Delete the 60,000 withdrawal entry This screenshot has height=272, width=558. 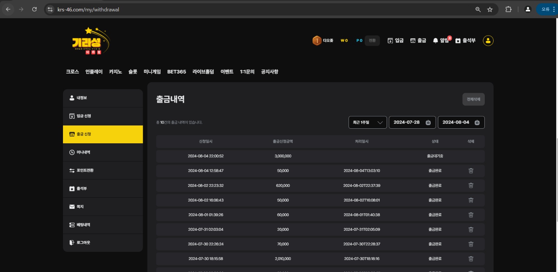pos(471,215)
